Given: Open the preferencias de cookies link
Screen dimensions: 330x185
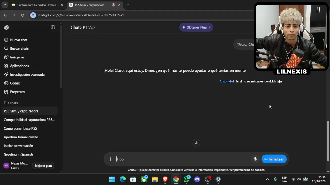Looking at the screenshot, I should coord(249,170).
